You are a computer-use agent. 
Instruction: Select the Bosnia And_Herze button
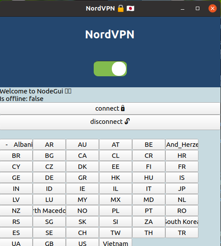point(182,145)
